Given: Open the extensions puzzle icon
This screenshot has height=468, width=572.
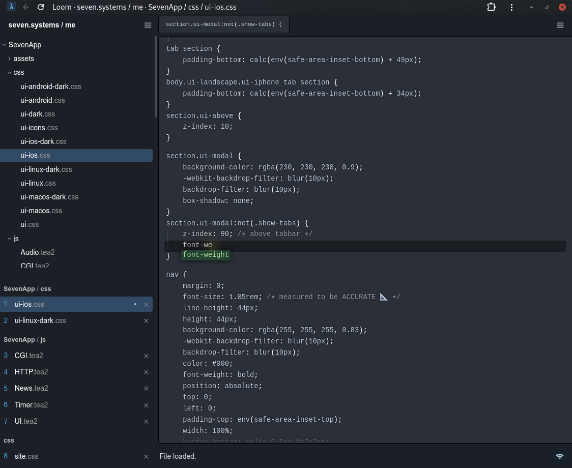Looking at the screenshot, I should coord(492,7).
